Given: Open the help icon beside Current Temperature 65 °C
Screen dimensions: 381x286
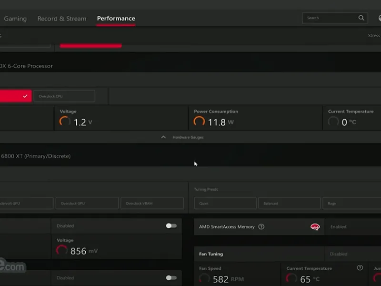Looking at the screenshot, I should click(360, 268).
